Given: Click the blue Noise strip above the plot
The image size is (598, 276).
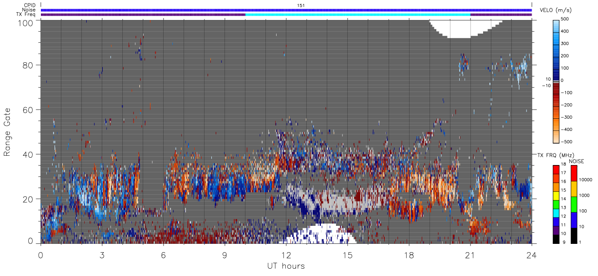Looking at the screenshot, I should 286,10.
